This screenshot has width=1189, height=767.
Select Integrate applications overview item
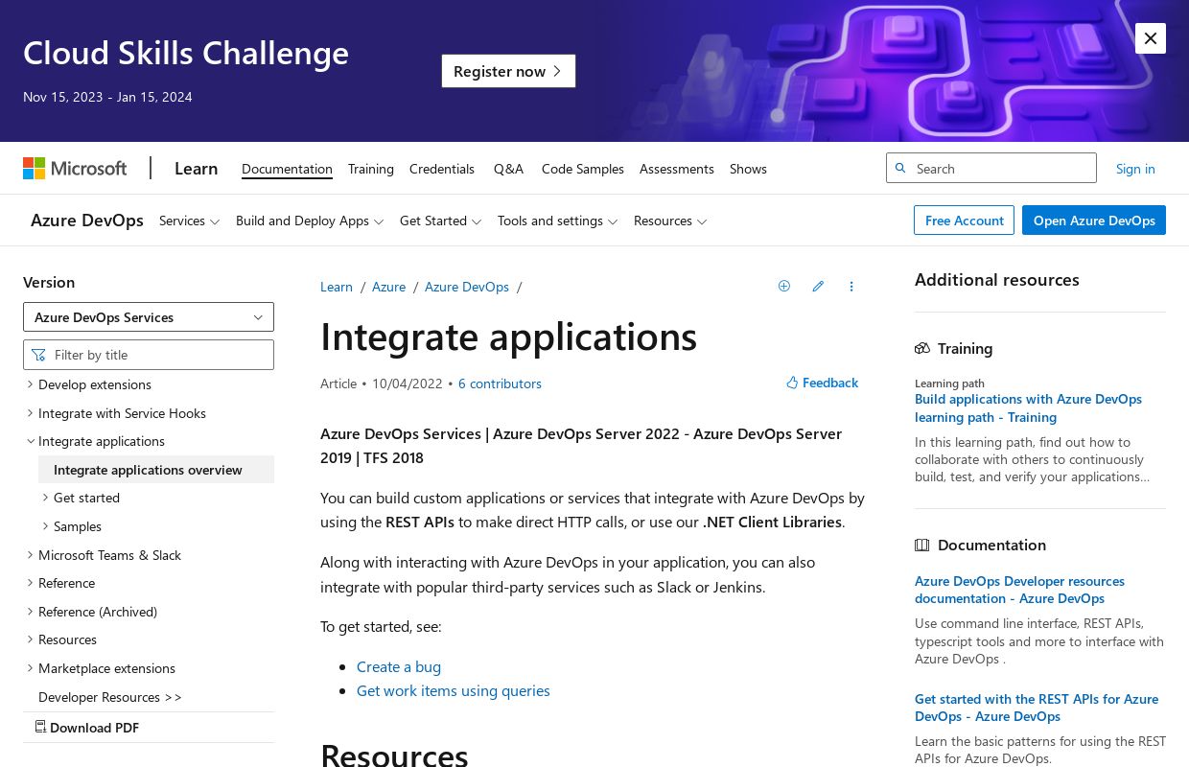click(x=156, y=470)
